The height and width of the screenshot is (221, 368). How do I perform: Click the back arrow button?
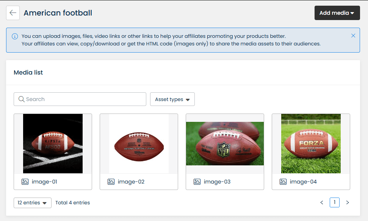[13, 13]
